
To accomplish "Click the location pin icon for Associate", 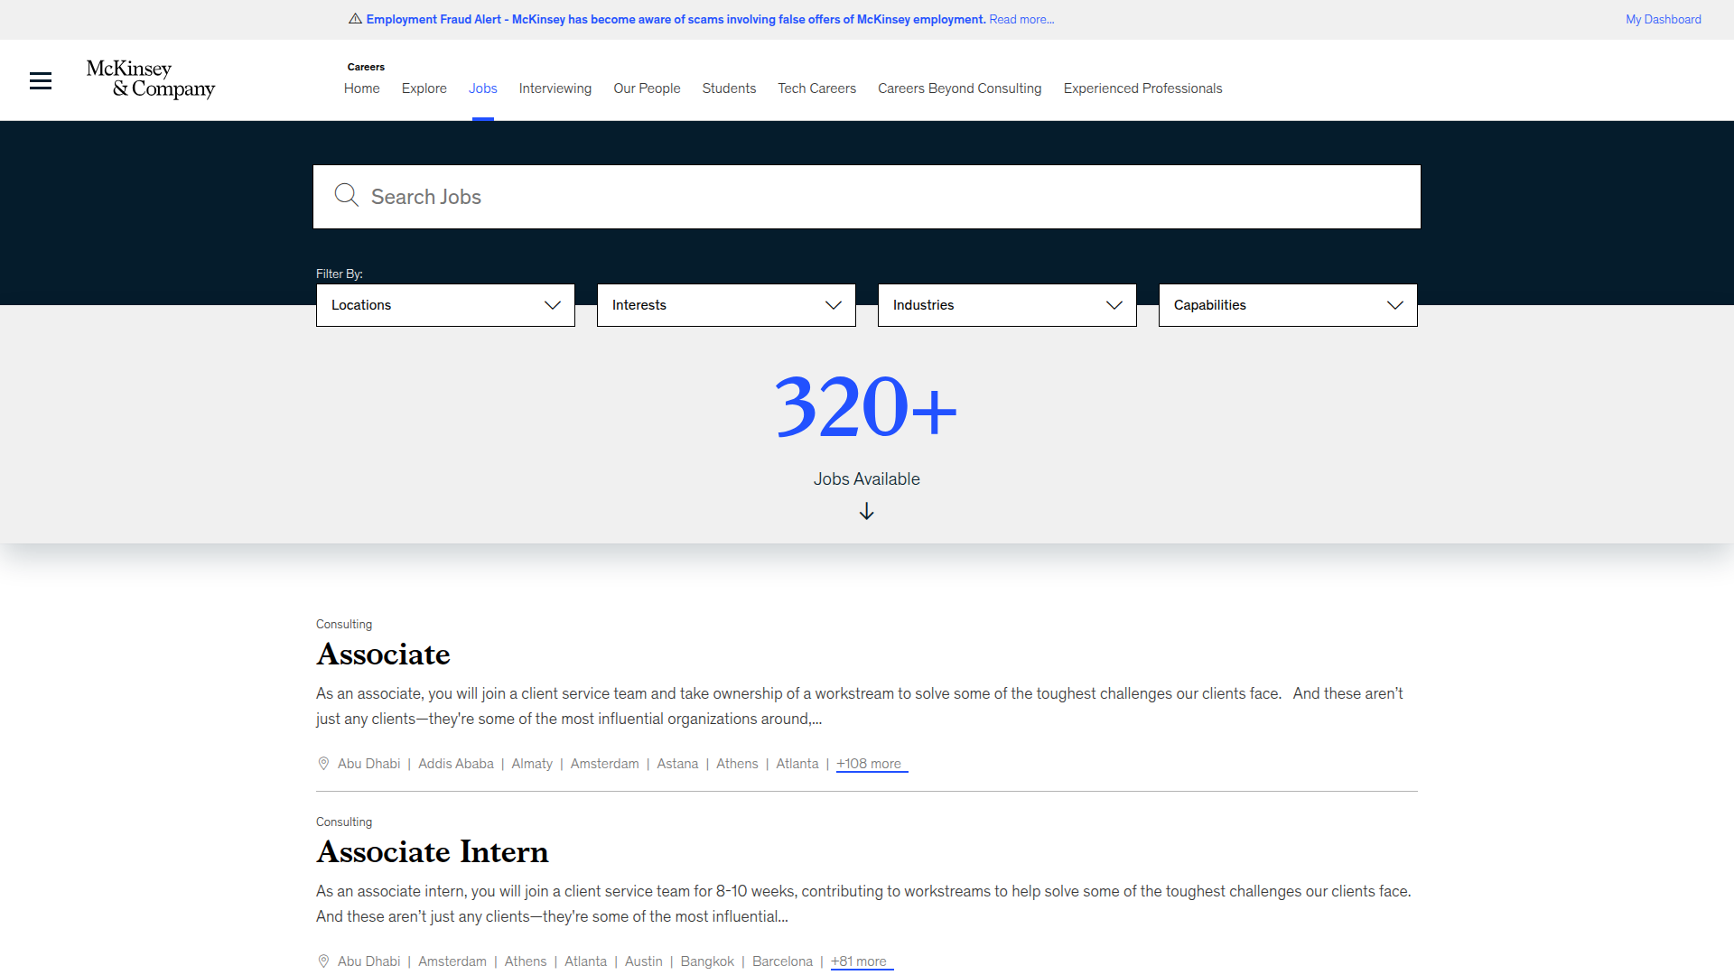I will [x=323, y=764].
